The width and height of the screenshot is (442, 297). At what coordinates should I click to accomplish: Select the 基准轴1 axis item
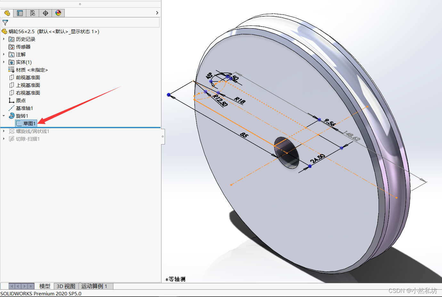pos(24,108)
